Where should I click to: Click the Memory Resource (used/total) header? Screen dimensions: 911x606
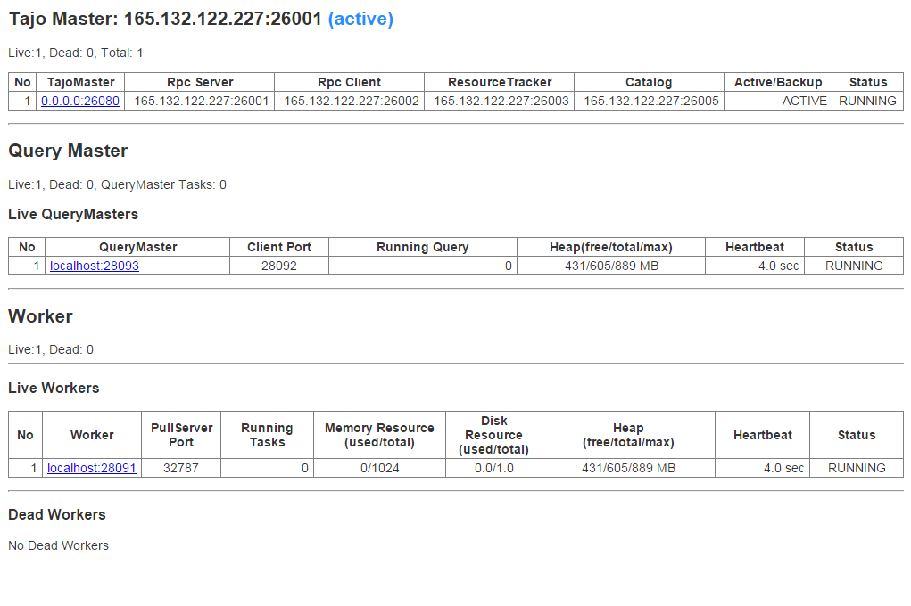click(x=379, y=436)
